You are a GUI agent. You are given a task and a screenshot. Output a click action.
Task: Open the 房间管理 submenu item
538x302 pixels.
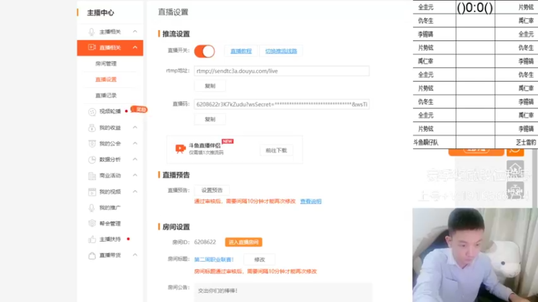point(106,64)
